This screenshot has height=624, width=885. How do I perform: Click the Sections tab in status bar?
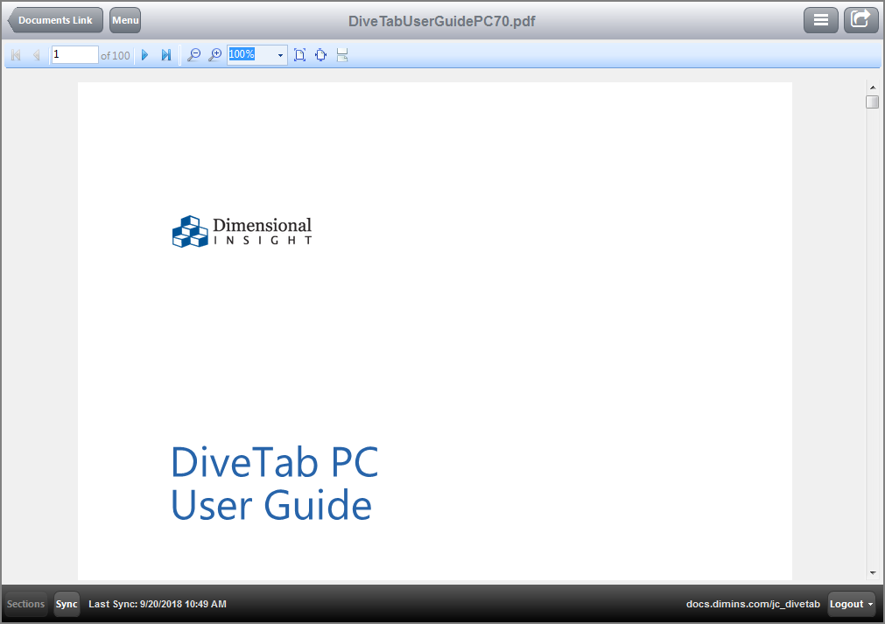pos(25,604)
